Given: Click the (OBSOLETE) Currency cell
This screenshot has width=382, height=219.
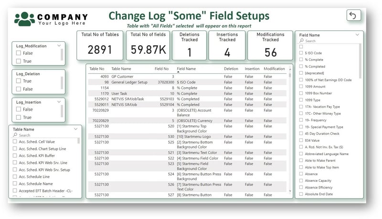Looking at the screenshot, I should (194, 120).
